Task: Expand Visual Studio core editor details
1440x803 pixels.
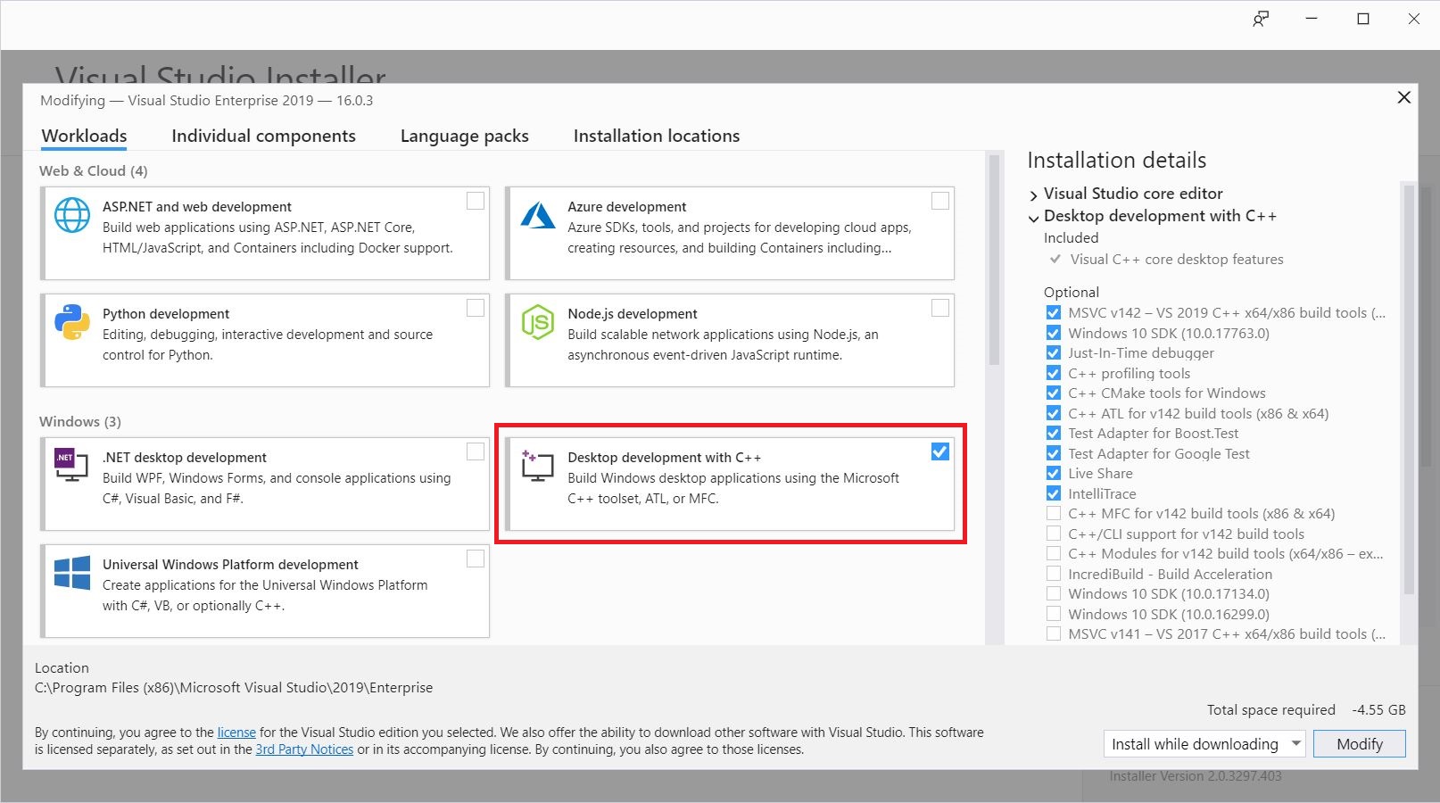Action: coord(1033,194)
